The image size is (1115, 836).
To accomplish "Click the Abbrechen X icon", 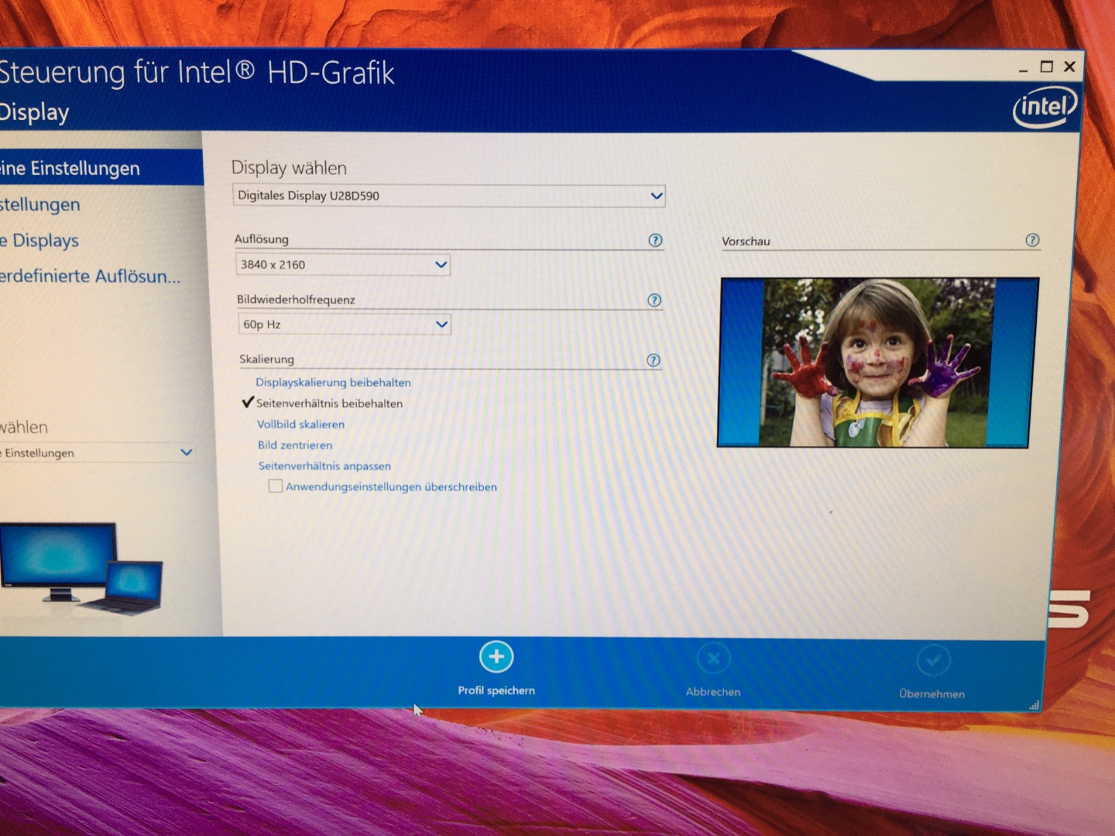I will (713, 659).
